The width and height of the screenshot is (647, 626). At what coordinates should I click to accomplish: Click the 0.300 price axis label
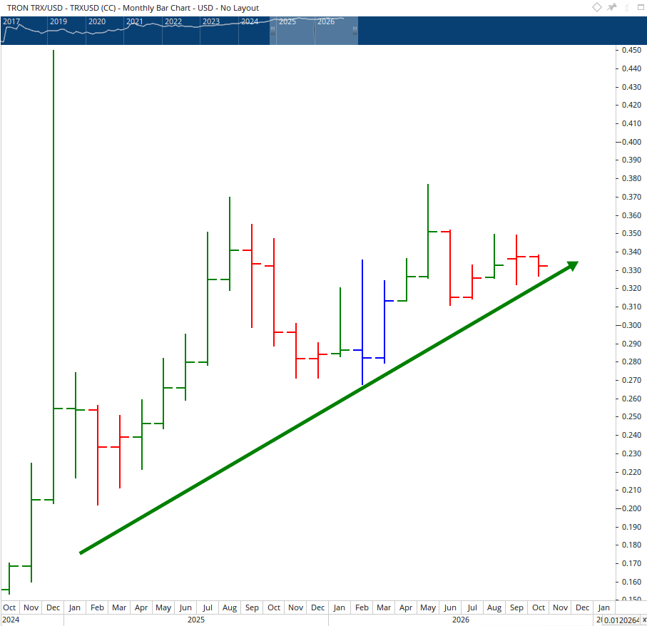631,325
